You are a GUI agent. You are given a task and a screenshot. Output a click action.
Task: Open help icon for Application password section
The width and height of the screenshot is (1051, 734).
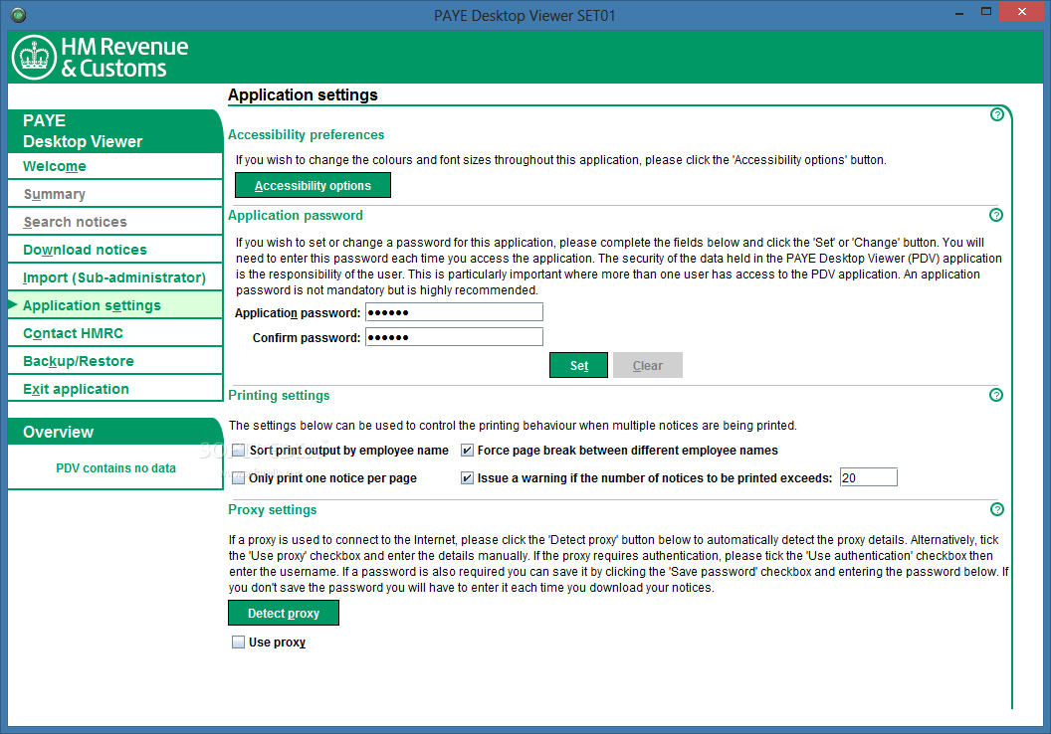coord(996,215)
